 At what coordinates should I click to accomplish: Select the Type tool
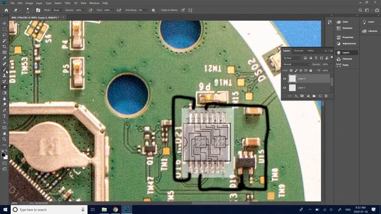point(4,117)
